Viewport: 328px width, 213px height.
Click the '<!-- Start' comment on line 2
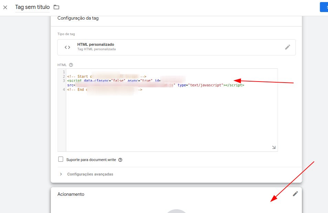coord(77,76)
